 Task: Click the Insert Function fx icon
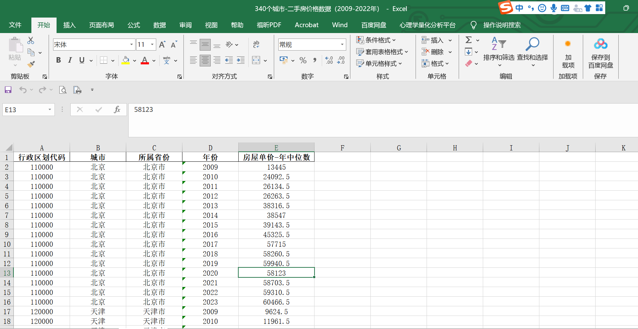point(117,109)
